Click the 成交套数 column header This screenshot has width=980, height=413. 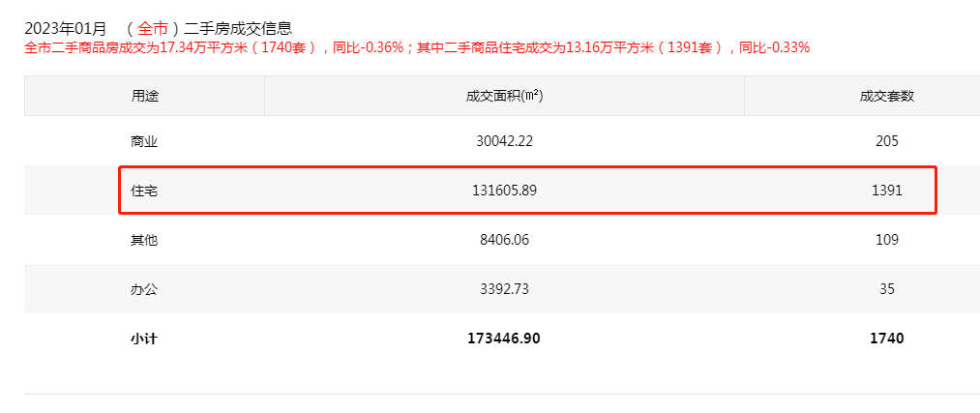click(887, 96)
